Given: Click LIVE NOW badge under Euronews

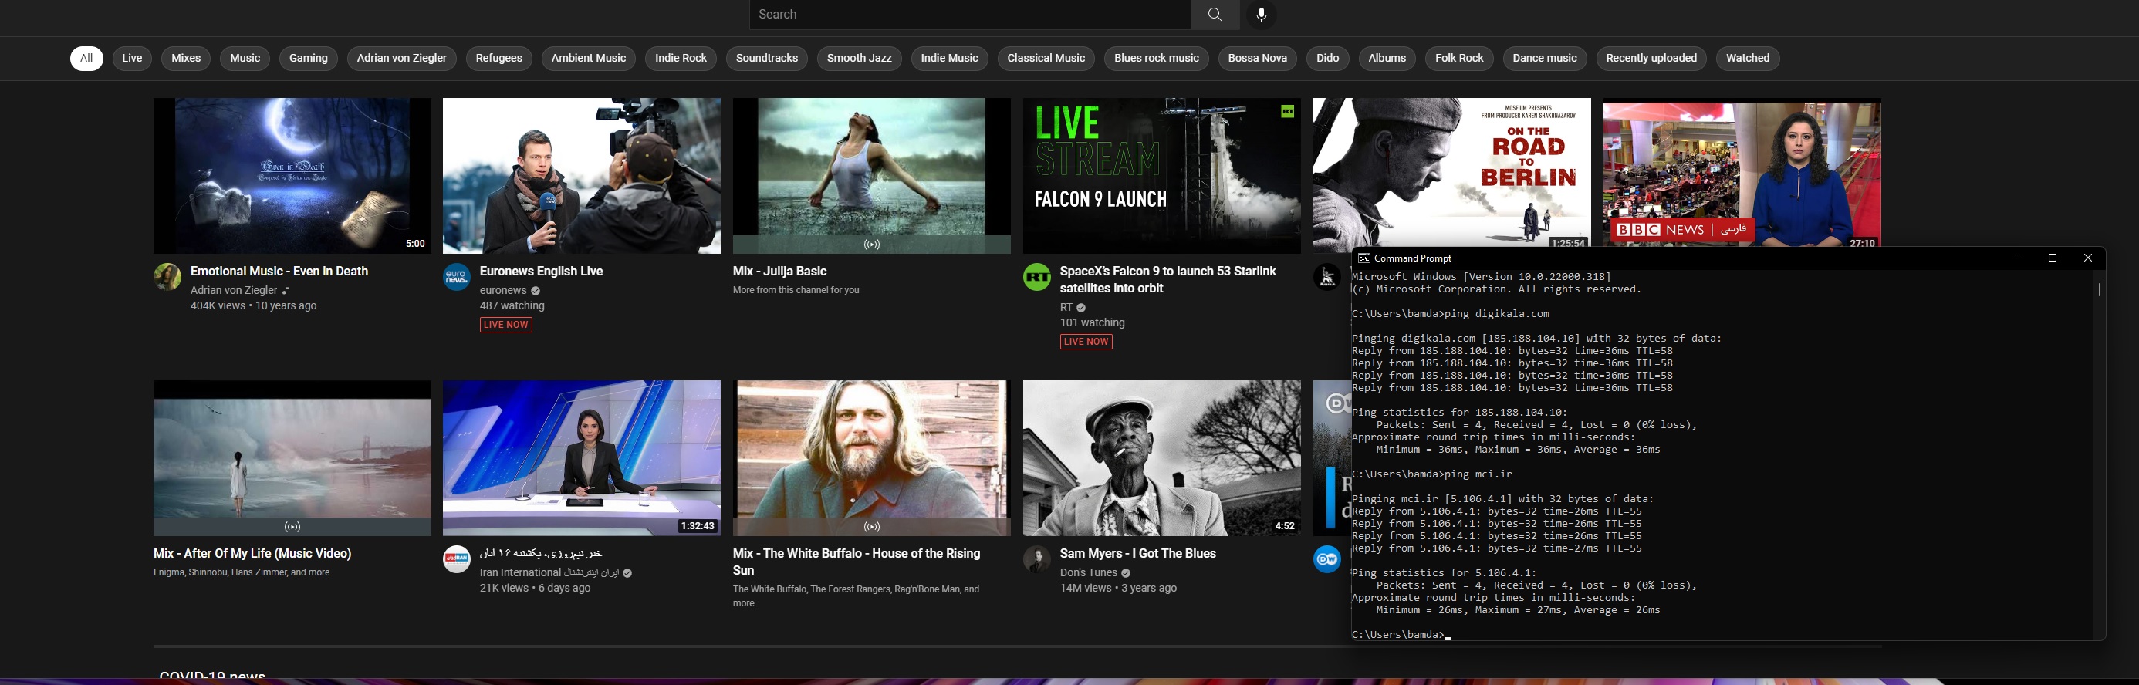Looking at the screenshot, I should coord(505,325).
